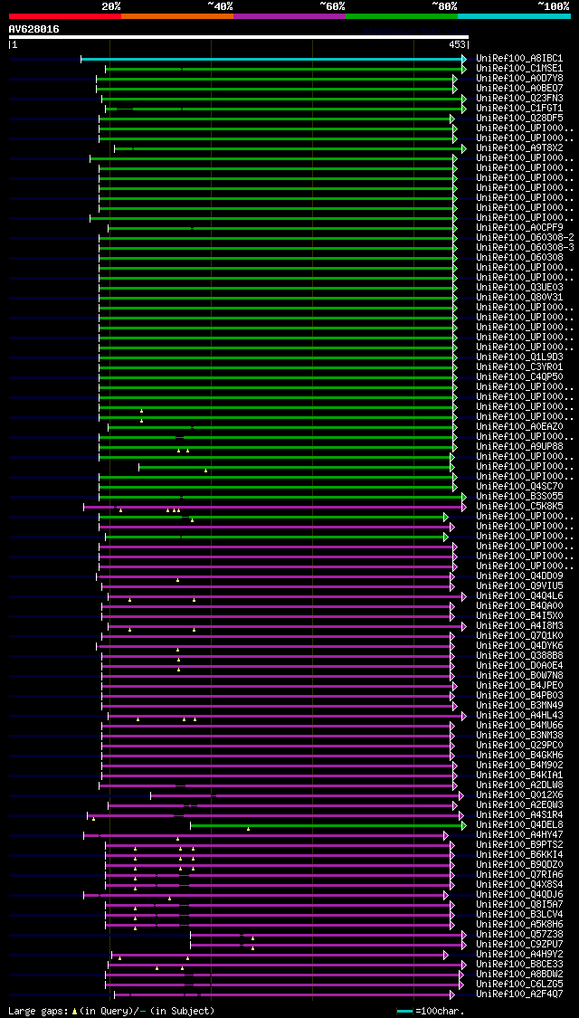Click the red 20% identity legend segment
This screenshot has width=579, height=1018.
[x=65, y=15]
